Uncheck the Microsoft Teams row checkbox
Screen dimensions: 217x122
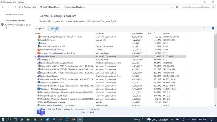[x=36, y=56]
